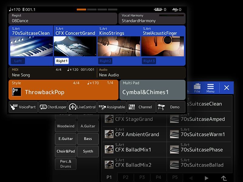Screen dimensions: 243x182
Task: Close the voice selection window
Action: click(x=227, y=88)
